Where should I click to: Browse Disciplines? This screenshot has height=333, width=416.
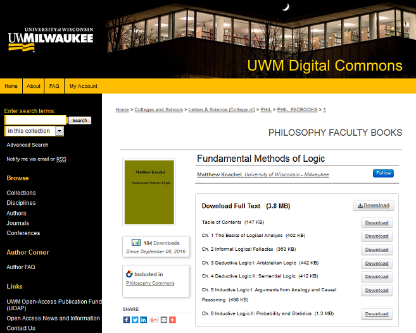point(21,203)
